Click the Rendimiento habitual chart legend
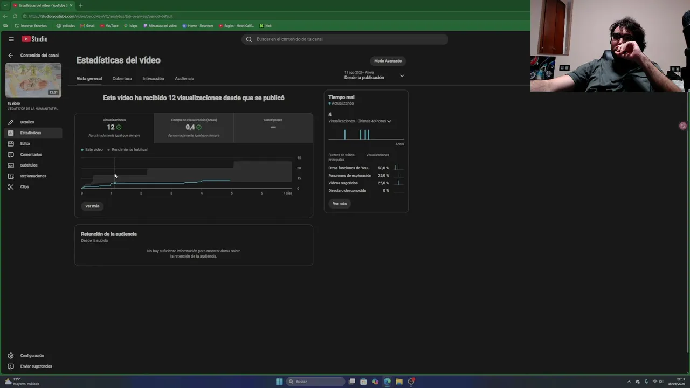The image size is (690, 388). point(127,150)
